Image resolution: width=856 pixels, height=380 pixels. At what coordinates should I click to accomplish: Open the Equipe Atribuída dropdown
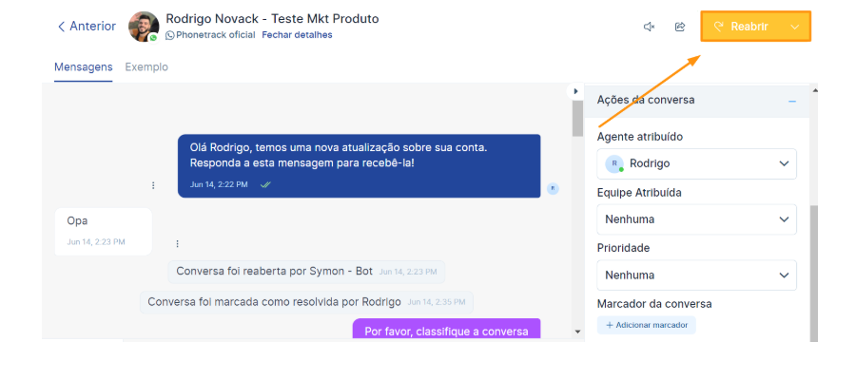(x=696, y=219)
